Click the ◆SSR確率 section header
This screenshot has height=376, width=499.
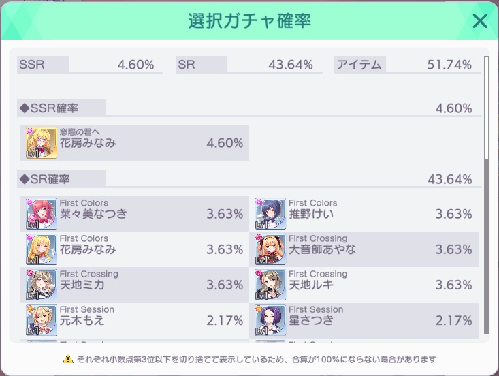click(61, 108)
